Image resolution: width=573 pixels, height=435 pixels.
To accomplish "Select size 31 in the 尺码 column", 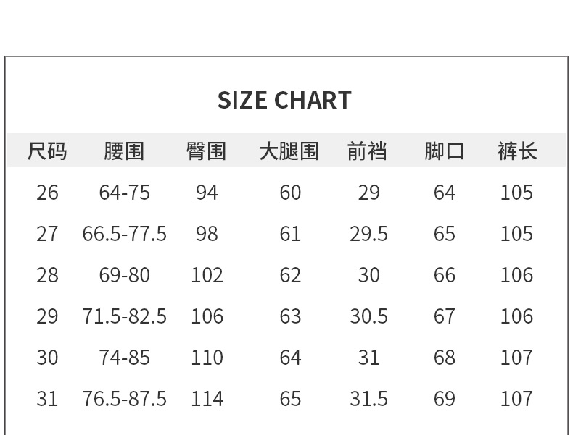I will (x=47, y=399).
